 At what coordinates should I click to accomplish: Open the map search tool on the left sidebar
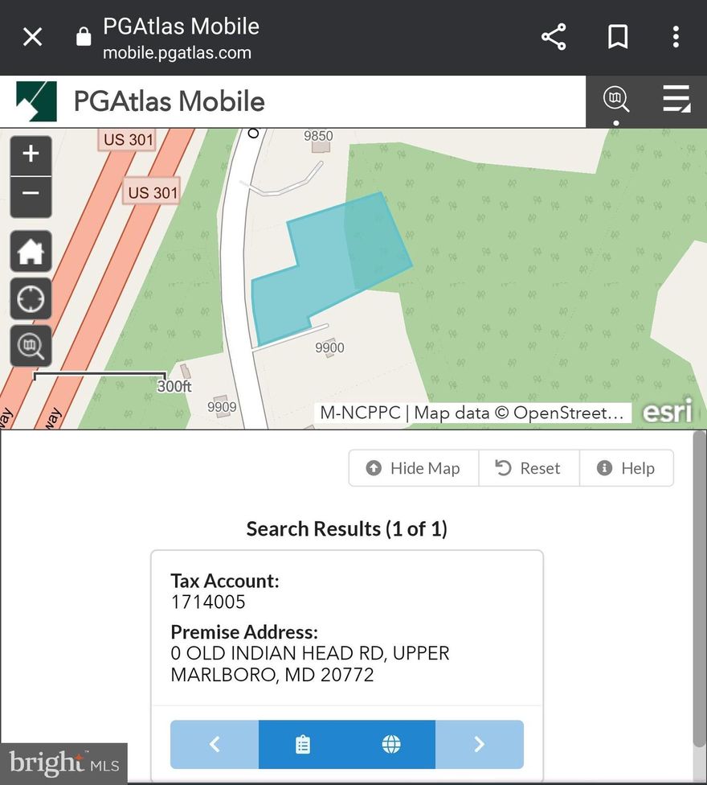coord(31,346)
